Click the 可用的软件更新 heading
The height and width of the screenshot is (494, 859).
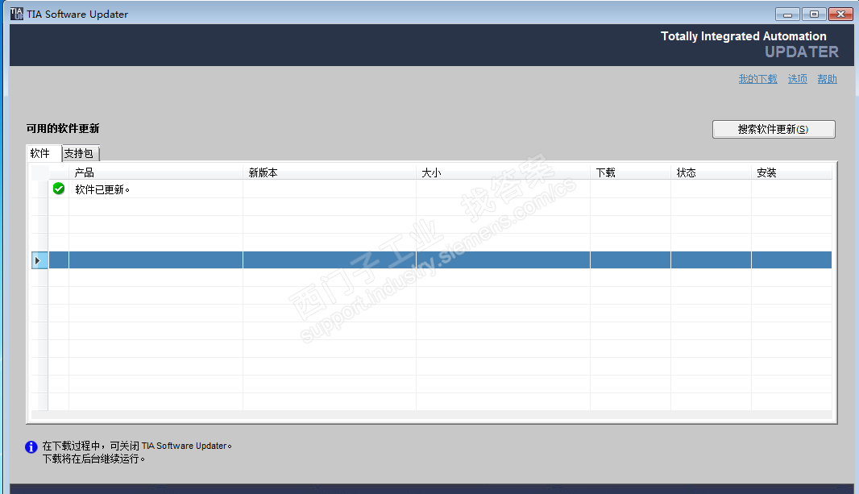63,129
